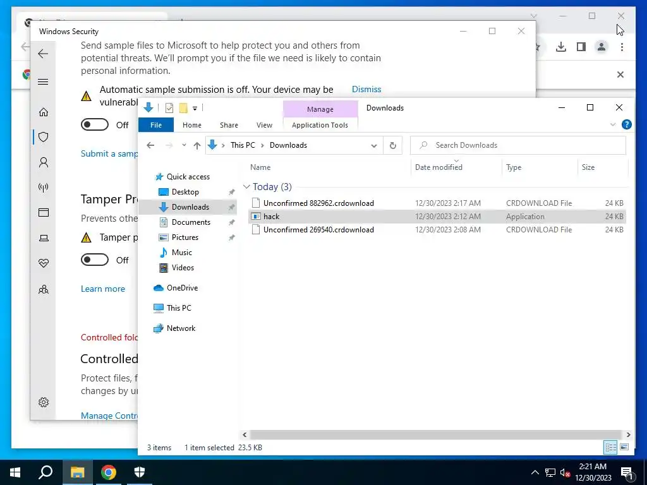Open Customize Quick Access Toolbar dropdown

point(195,109)
